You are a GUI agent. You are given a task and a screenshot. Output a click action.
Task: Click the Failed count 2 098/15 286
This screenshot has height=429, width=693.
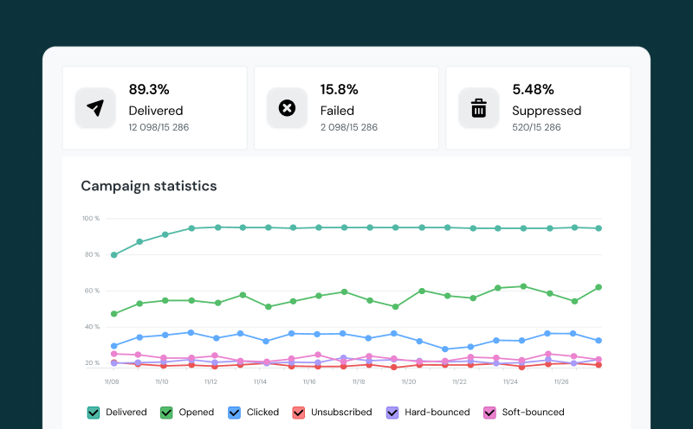pyautogui.click(x=349, y=127)
